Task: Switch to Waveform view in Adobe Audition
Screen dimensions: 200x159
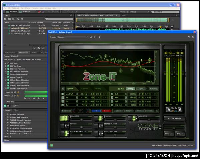Action: pyautogui.click(x=12, y=12)
